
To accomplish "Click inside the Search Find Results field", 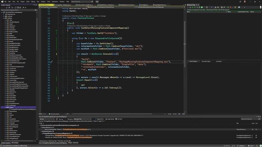I will (x=250, y=119).
